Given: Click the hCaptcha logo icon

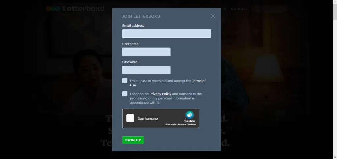Looking at the screenshot, I should point(189,115).
